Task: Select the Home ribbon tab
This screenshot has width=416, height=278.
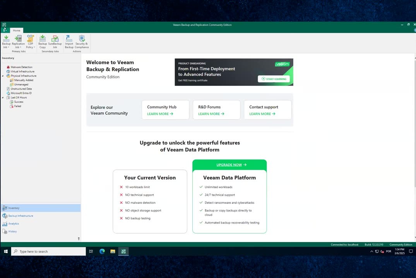Action: (x=17, y=31)
